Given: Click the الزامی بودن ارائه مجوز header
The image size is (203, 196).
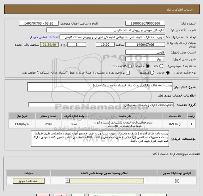Looking at the screenshot, I should point(177,173).
